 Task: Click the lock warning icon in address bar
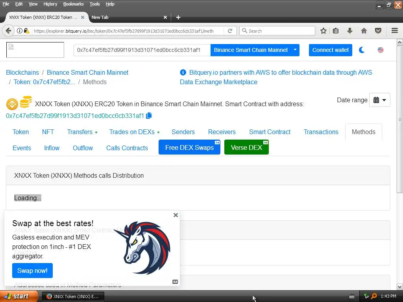[x=26, y=31]
